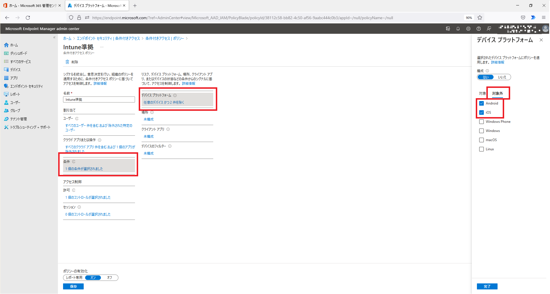This screenshot has height=294, width=550.
Task: Click the 90% zoom level indicator
Action: coord(469,18)
